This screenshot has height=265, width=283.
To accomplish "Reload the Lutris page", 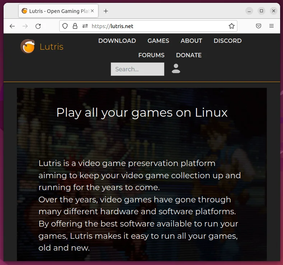I will click(38, 26).
